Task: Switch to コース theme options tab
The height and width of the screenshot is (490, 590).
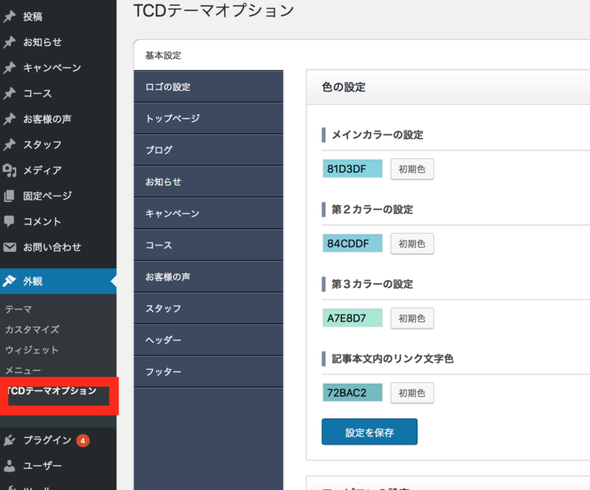Action: point(209,245)
